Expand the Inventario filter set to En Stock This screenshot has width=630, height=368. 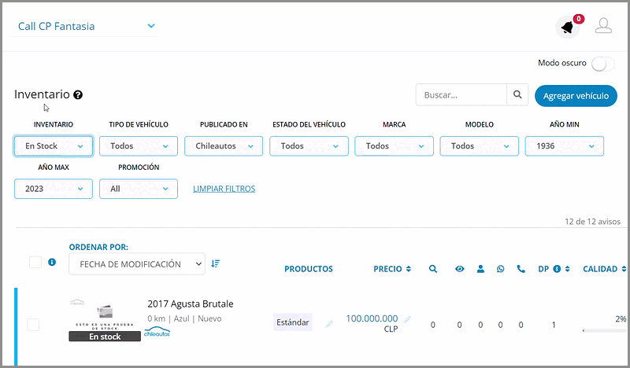[54, 146]
